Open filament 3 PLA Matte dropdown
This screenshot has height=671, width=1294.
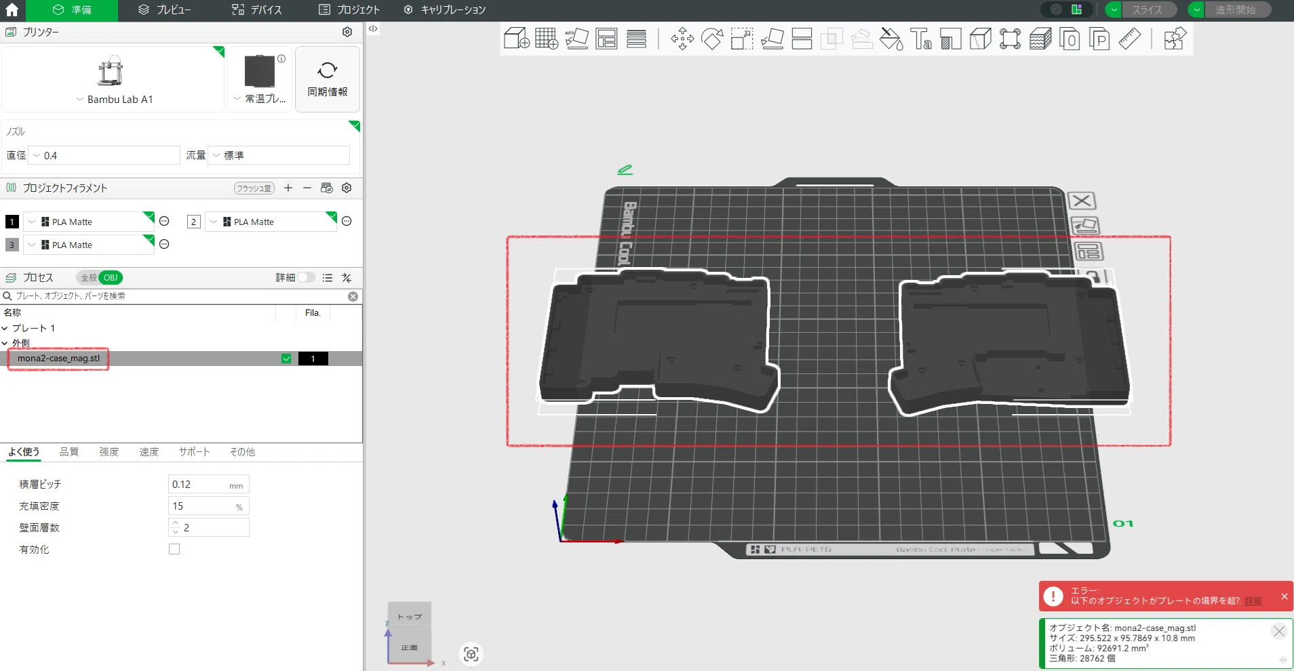point(90,245)
